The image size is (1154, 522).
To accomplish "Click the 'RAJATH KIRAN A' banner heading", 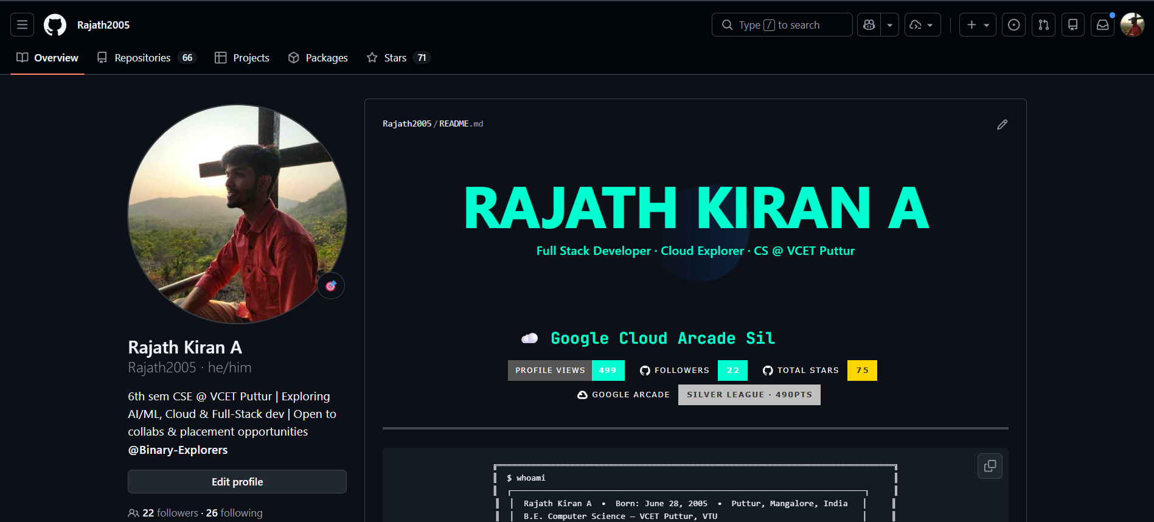I will (x=696, y=208).
